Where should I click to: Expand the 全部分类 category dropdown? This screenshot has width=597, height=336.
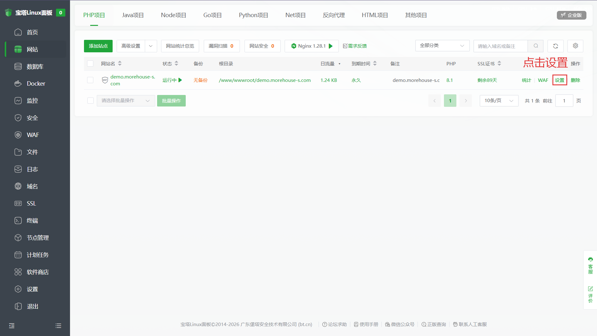[442, 46]
